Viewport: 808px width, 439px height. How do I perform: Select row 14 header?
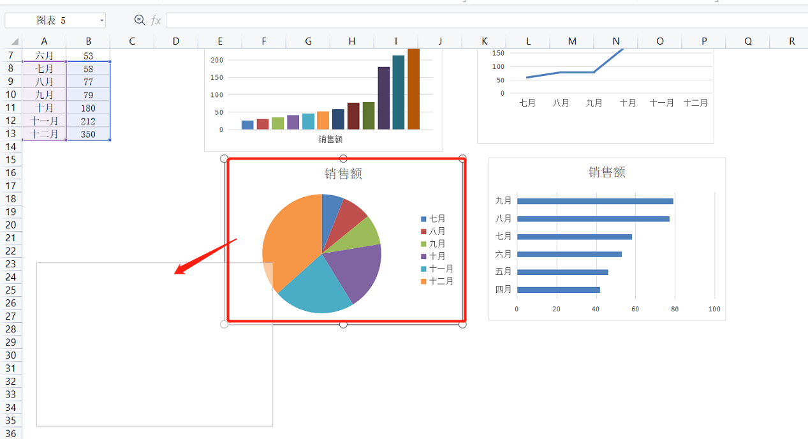click(x=11, y=146)
